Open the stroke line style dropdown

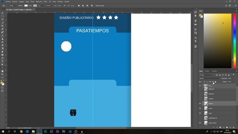tap(49, 6)
